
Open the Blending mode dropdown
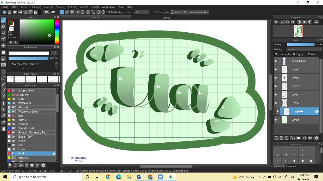[304, 49]
